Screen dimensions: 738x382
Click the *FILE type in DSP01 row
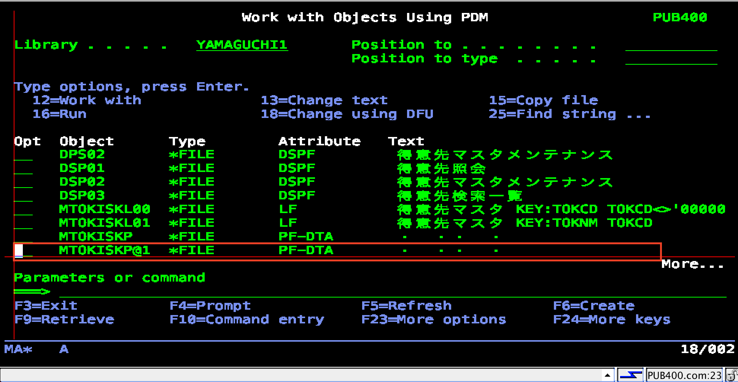click(192, 168)
